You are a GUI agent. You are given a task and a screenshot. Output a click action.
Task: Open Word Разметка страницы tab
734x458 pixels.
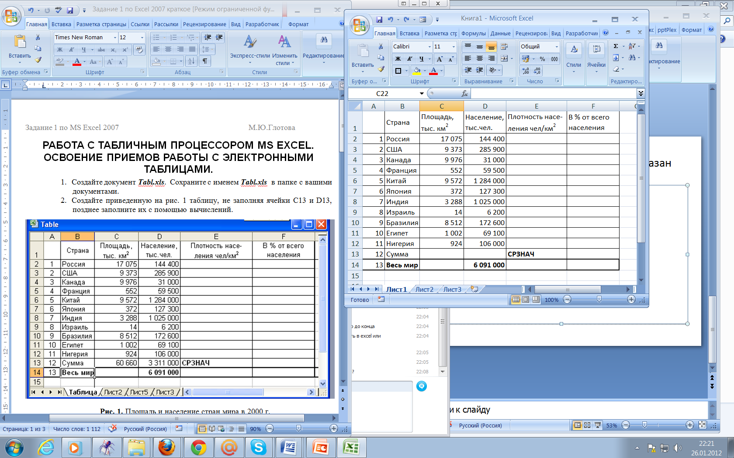101,24
